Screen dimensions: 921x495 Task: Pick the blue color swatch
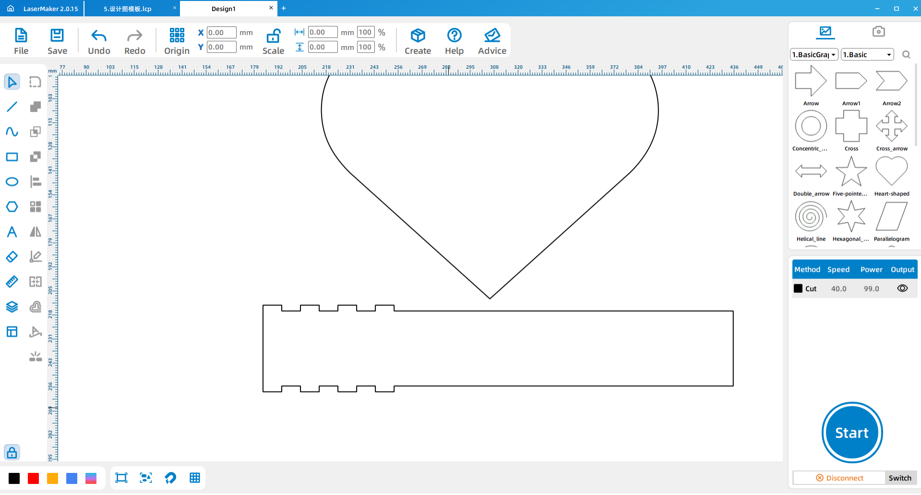pos(72,478)
